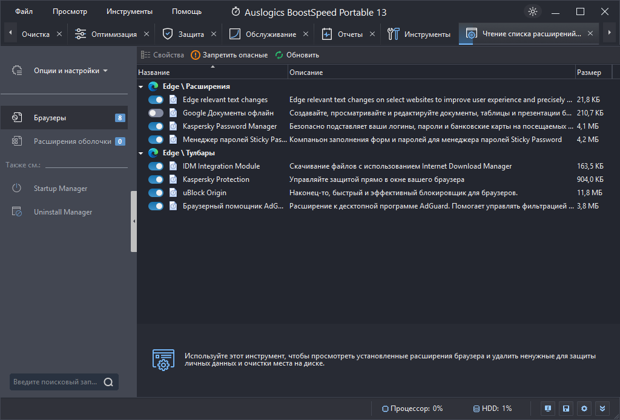Click the Uninstall Manager icon
The width and height of the screenshot is (620, 420).
(17, 212)
